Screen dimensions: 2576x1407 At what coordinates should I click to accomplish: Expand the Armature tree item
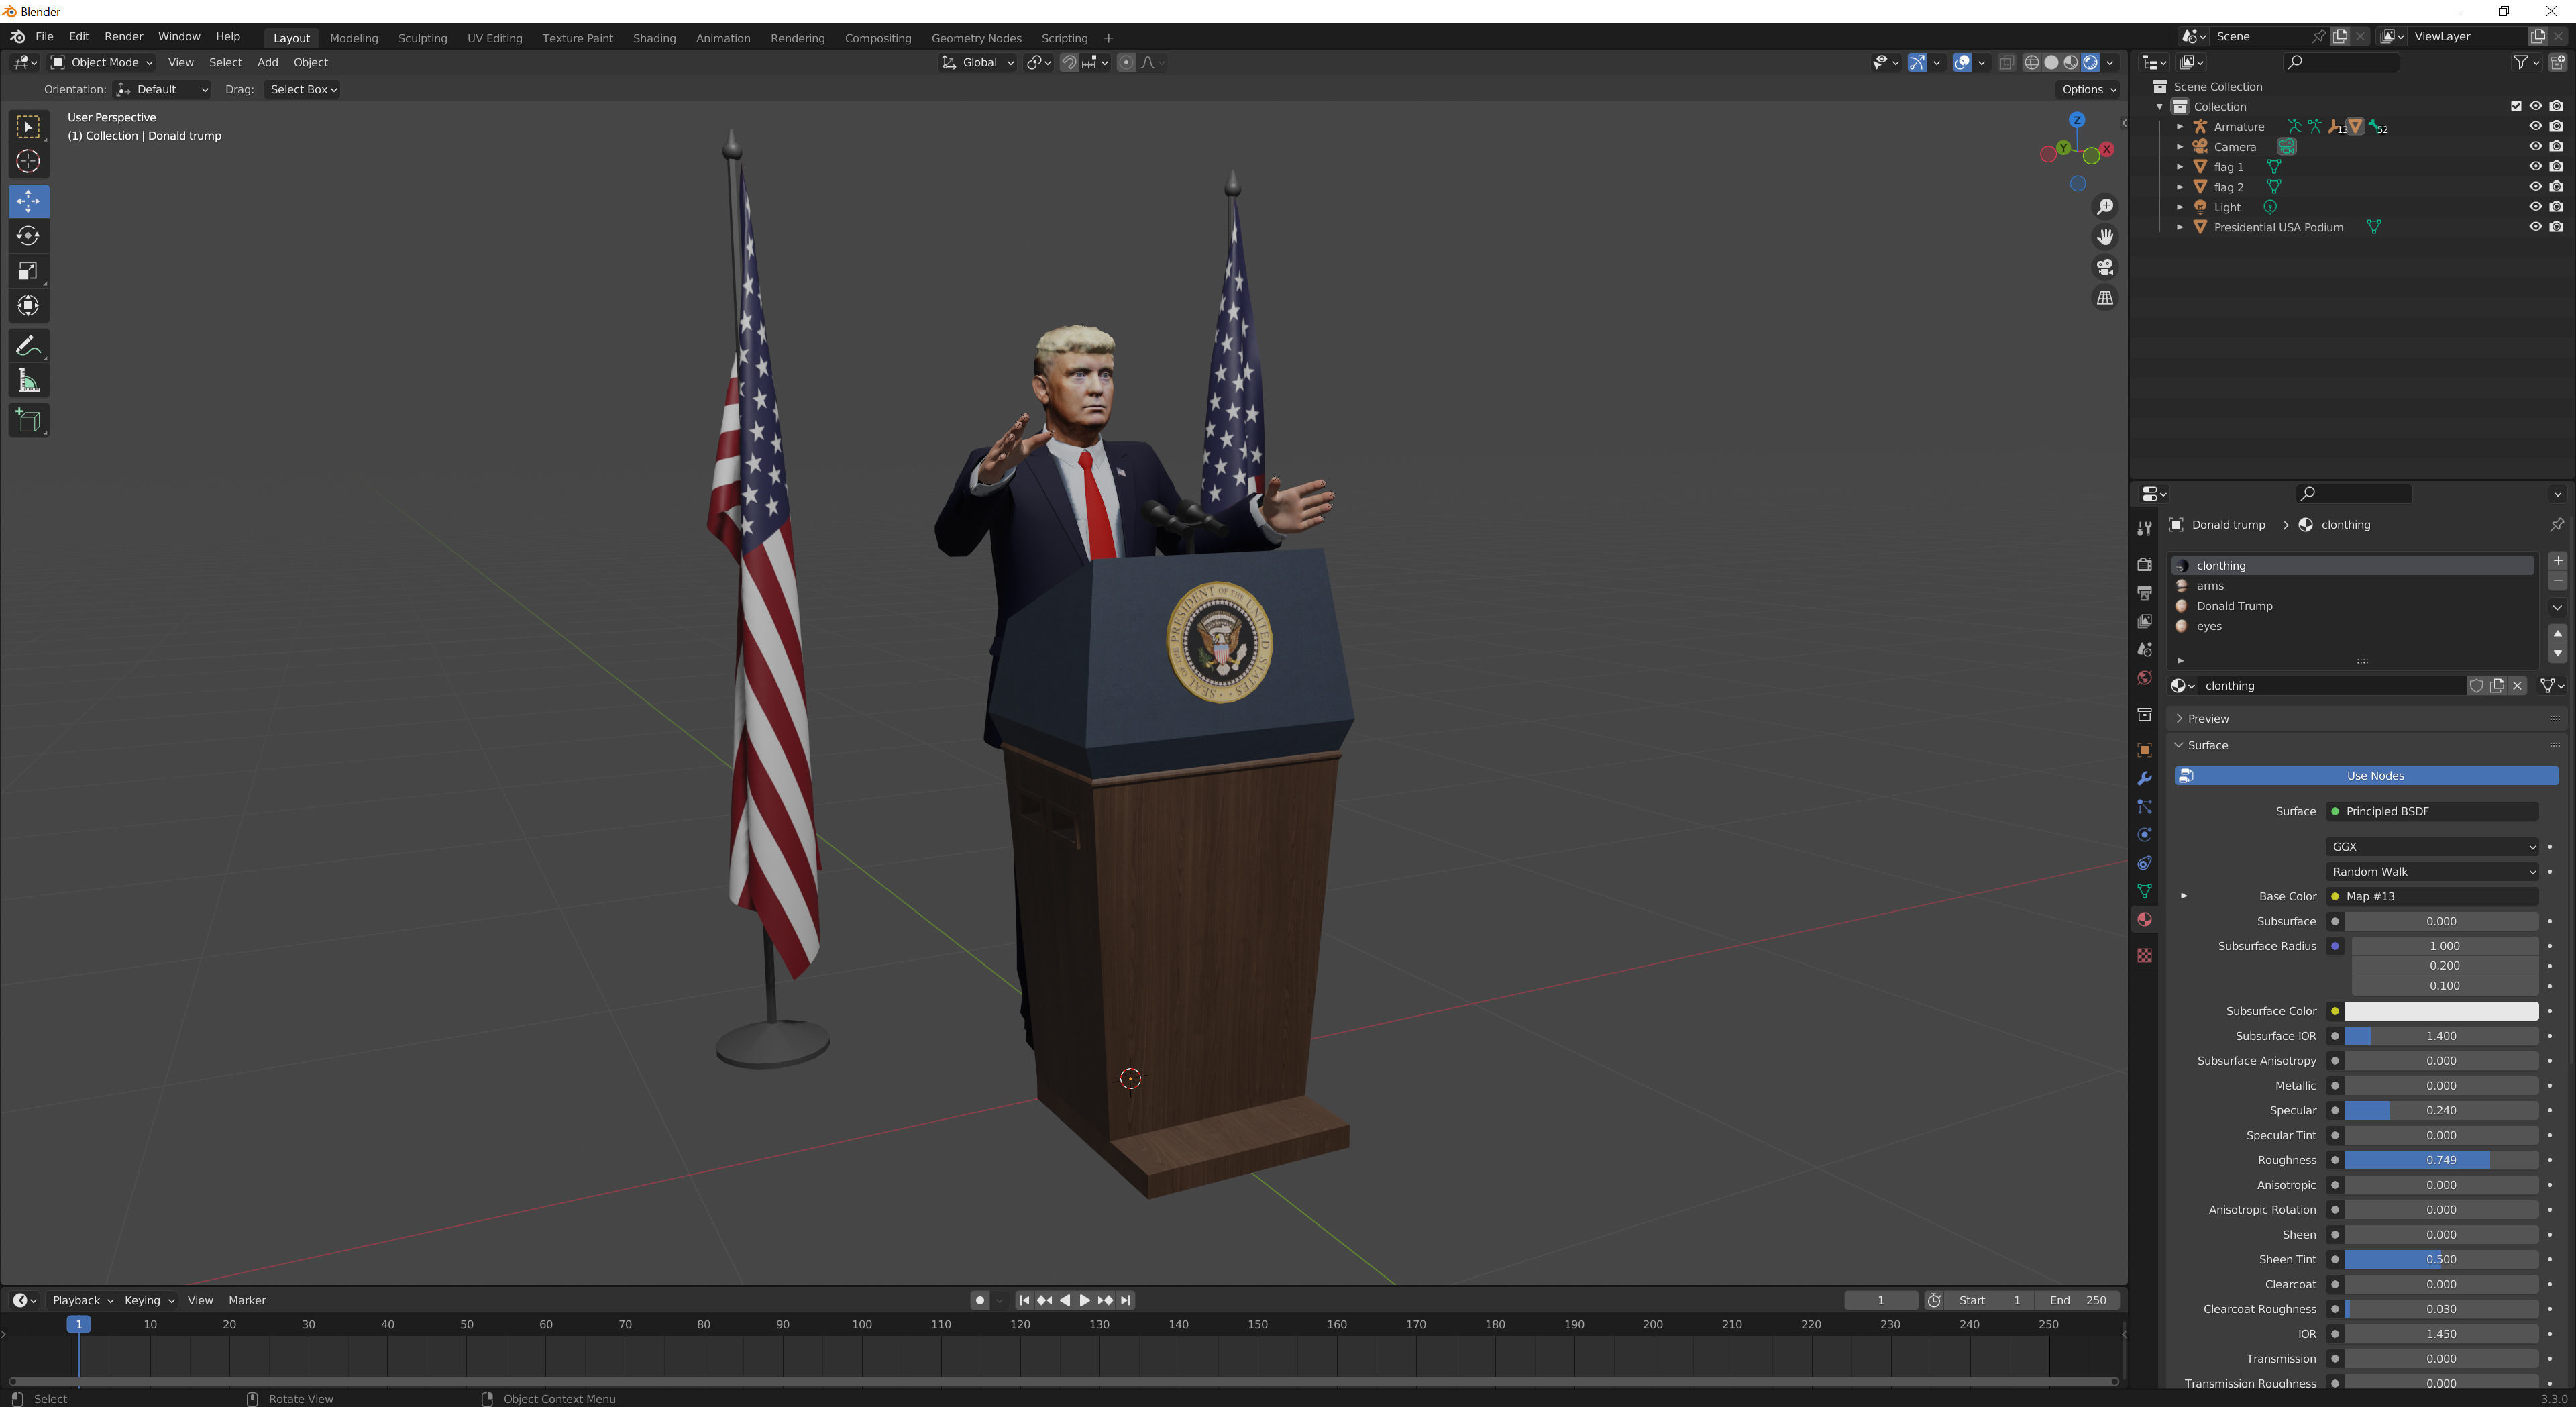click(x=2180, y=126)
